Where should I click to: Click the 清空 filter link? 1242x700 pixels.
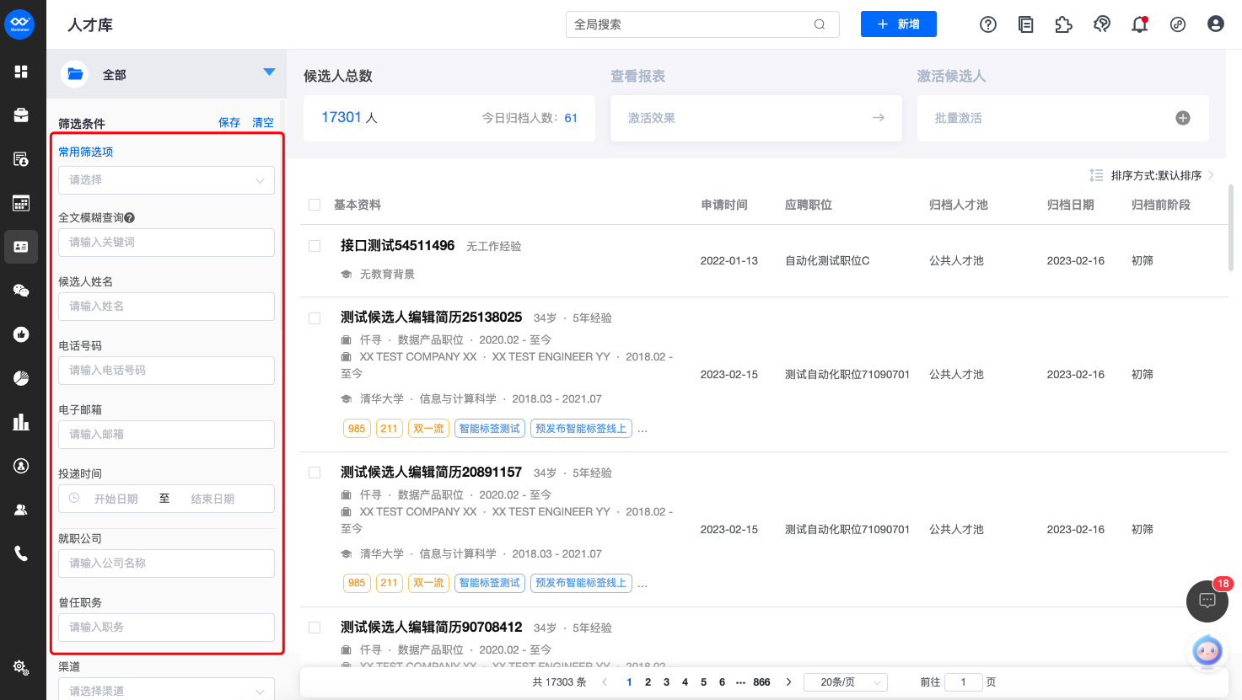click(x=263, y=123)
